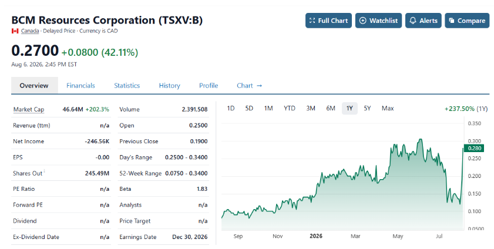
Task: Switch to the Financials tab
Action: [80, 86]
